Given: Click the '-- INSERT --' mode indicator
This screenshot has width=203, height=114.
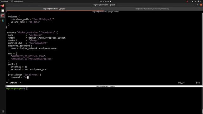Looking at the screenshot, I should pyautogui.click(x=13, y=83).
